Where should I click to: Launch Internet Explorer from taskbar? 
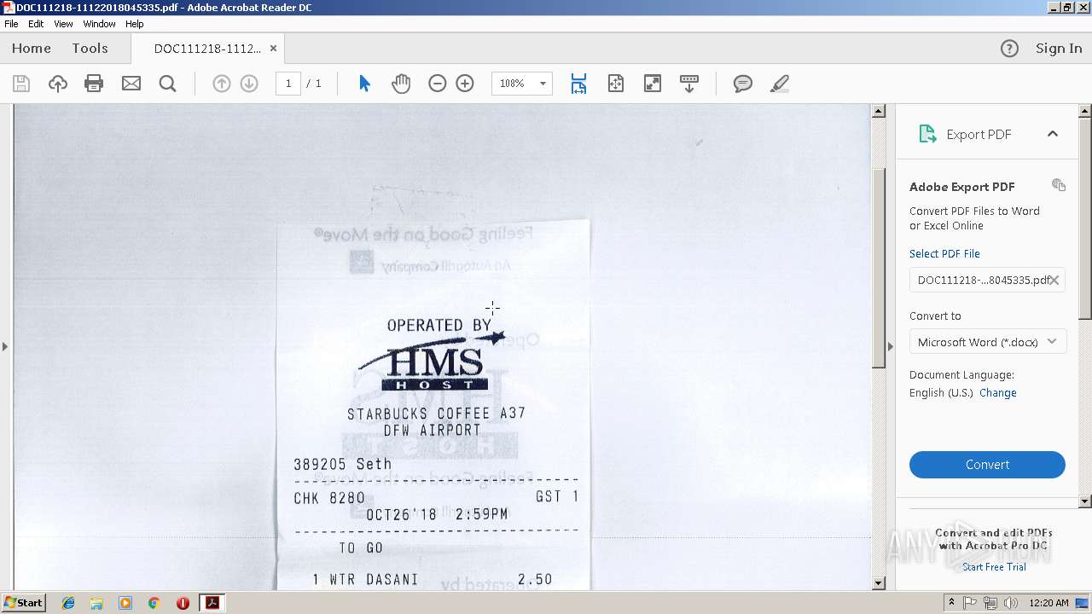68,603
